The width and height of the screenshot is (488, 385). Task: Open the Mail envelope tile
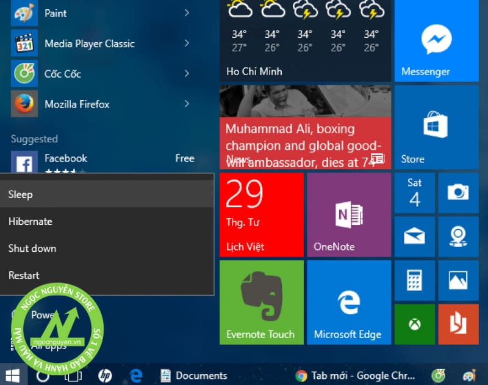click(415, 236)
